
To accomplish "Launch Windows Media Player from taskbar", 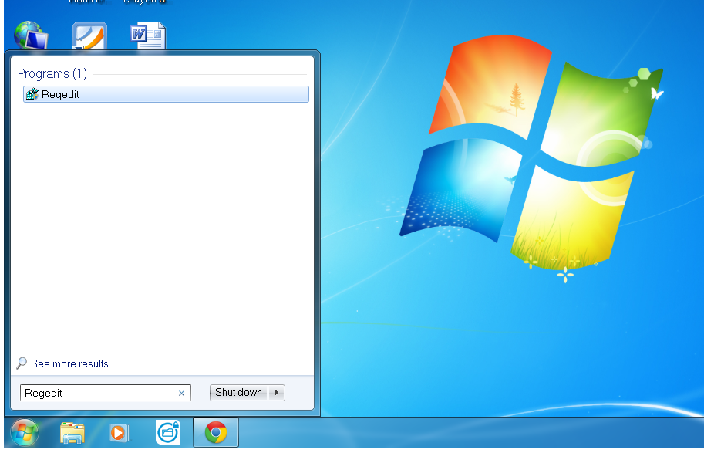I will point(119,433).
